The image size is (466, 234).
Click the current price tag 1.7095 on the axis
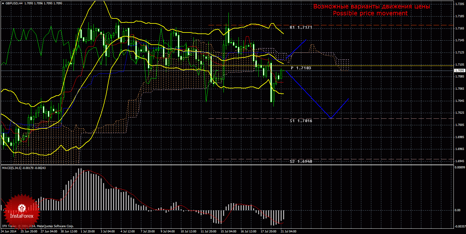pyautogui.click(x=459, y=71)
